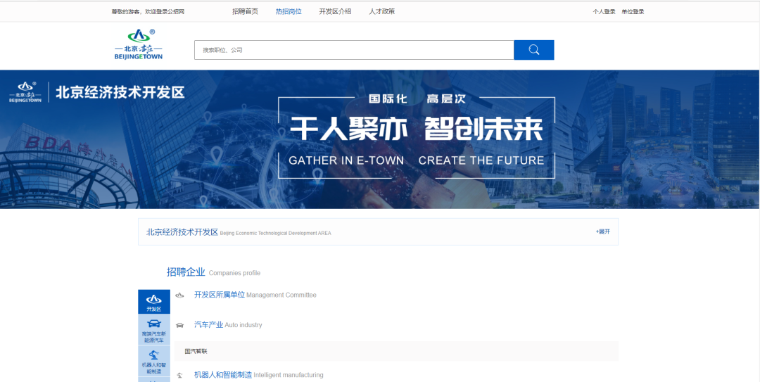
Task: Click the Beijing E-Town header logo
Action: pos(139,45)
